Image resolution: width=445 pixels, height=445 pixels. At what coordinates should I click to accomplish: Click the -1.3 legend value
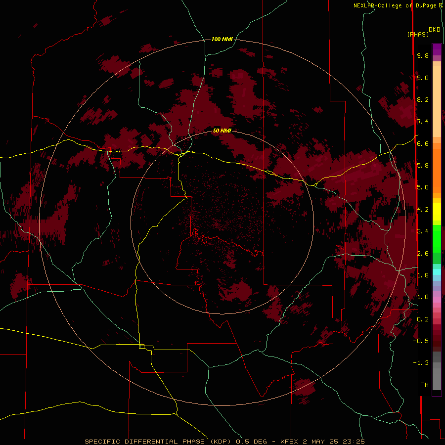point(421,363)
